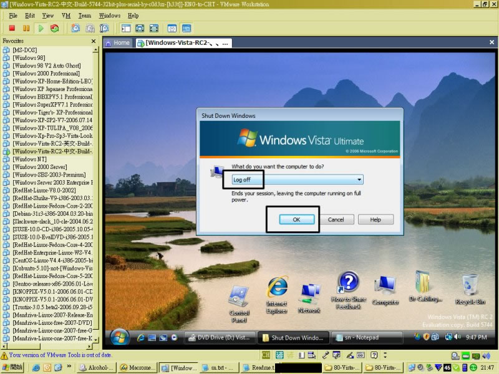Select [Windows 2000 Professional] favorite

(x=46, y=74)
